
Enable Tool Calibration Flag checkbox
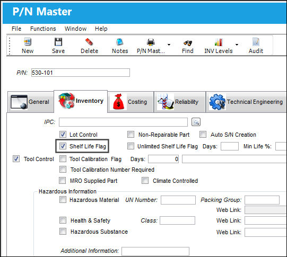[x=63, y=158]
